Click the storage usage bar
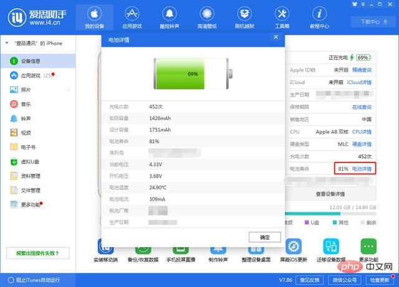Viewport: 399px width, 287px height. point(330,214)
